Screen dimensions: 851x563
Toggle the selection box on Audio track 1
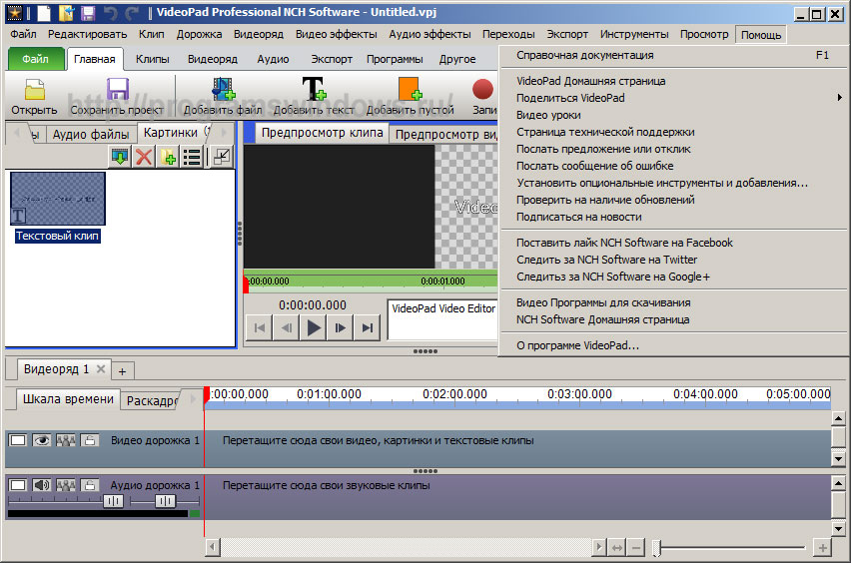[18, 485]
